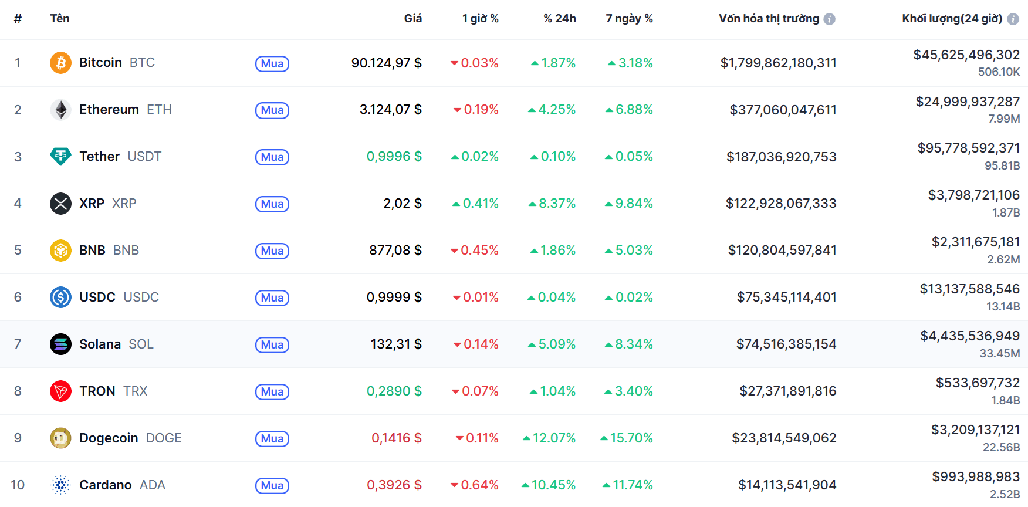
Task: Open the Bitcoin BTC name link
Action: coord(117,63)
